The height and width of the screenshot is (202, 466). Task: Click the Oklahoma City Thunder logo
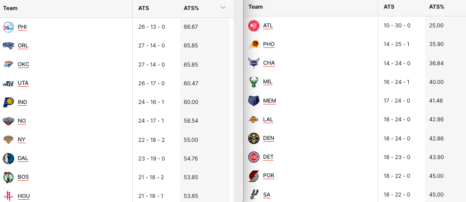click(x=8, y=64)
